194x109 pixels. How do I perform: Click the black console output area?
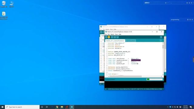tap(134, 84)
